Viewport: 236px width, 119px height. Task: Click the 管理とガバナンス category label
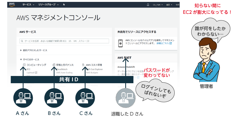pos(65,65)
